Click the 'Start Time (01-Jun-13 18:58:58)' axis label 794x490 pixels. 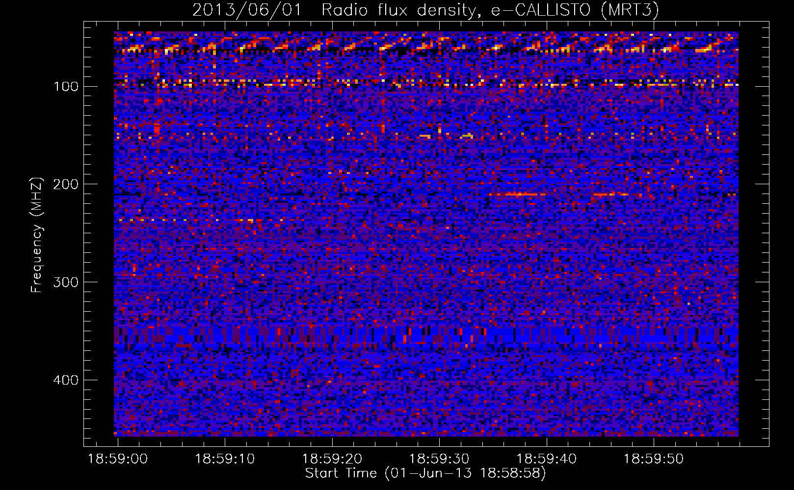(425, 473)
